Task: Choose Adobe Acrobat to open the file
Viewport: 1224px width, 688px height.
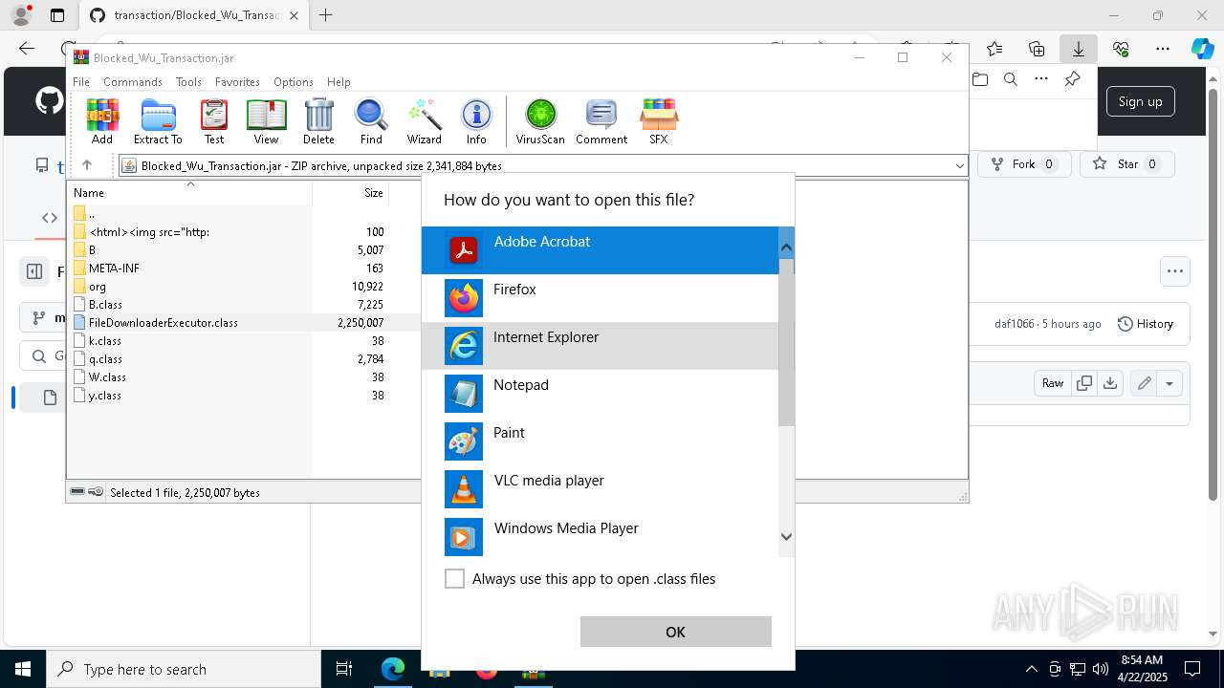Action: (x=601, y=250)
